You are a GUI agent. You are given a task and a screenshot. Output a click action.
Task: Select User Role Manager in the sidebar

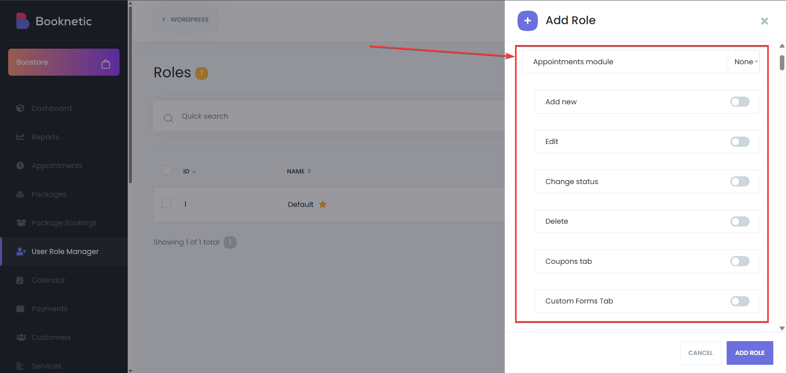tap(64, 252)
